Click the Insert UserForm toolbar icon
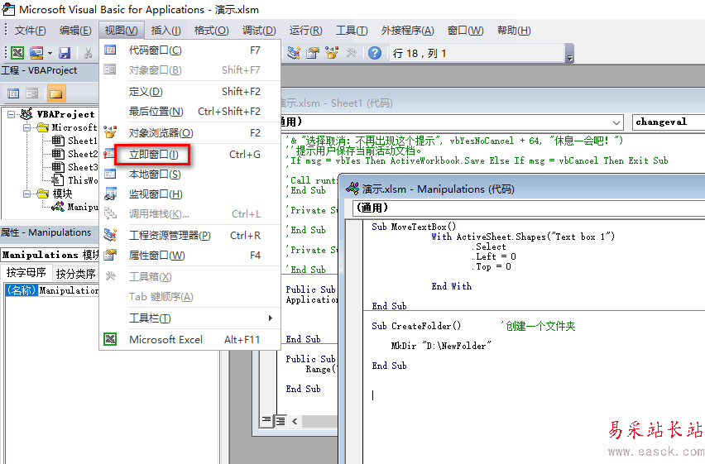 [36, 53]
